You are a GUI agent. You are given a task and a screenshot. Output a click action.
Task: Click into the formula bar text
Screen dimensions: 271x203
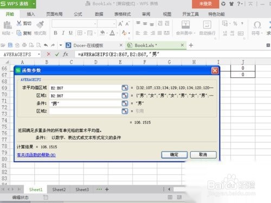coord(118,54)
